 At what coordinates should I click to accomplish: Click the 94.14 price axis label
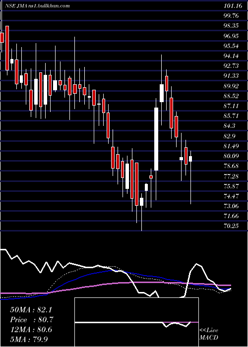point(231,56)
